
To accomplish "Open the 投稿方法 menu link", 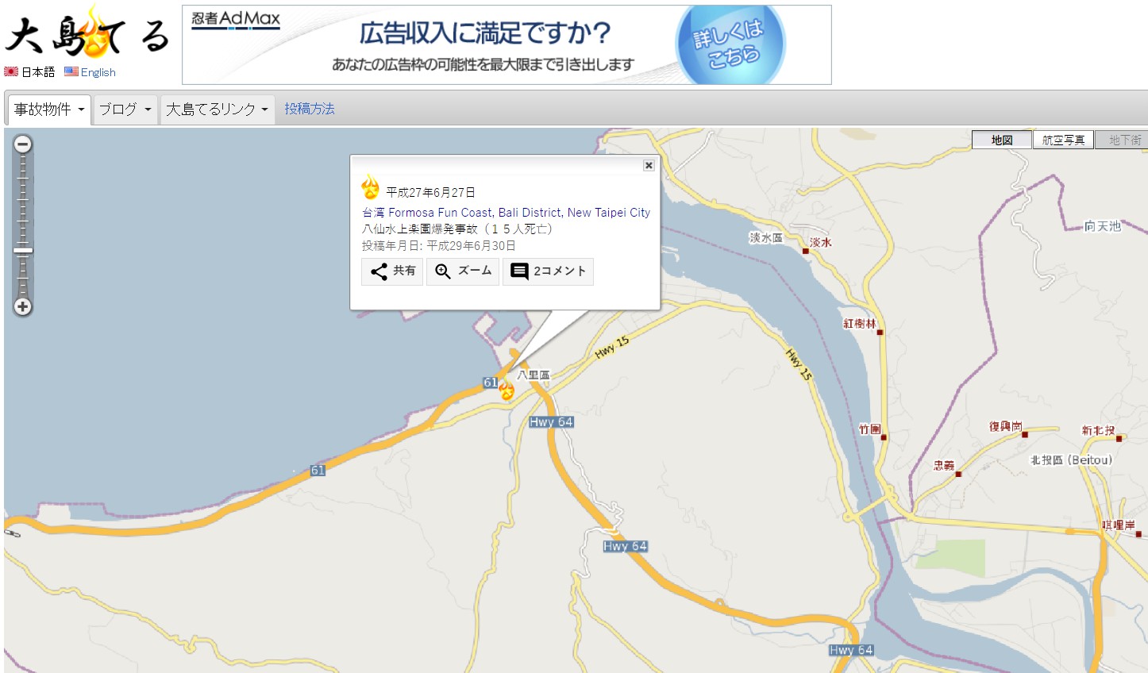I will (x=310, y=109).
